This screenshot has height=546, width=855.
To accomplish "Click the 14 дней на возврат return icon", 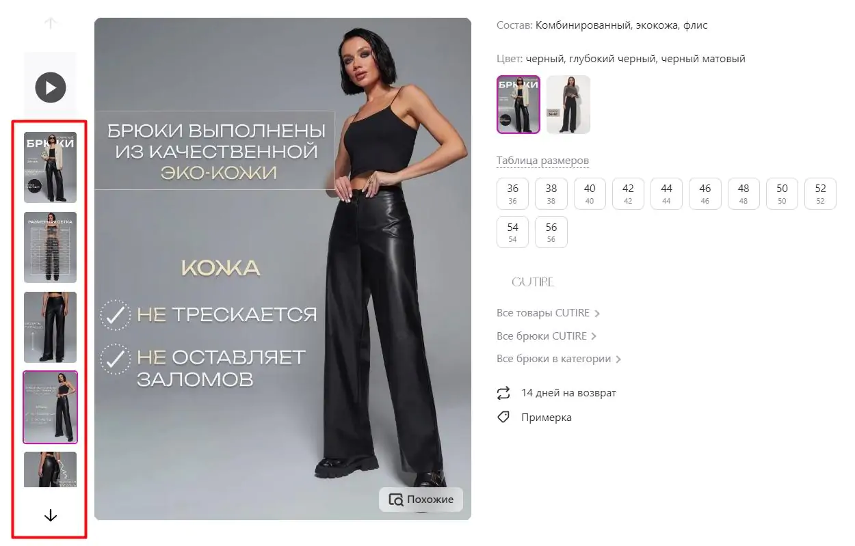I will (503, 393).
